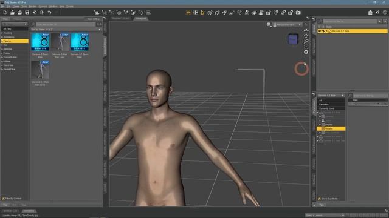
Task: Click the New Scene document icon
Action: click(5, 12)
